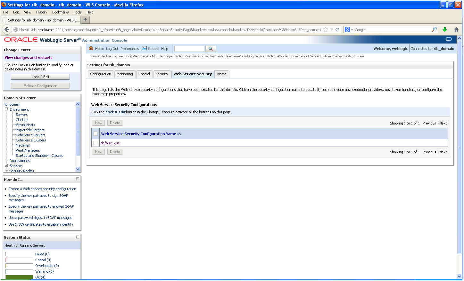This screenshot has width=464, height=281.
Task: Select Coherence Servers tree item
Action: (x=31, y=135)
